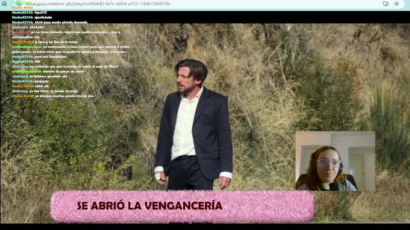410x230 pixels.
Task: Select message 'pero vos tambieeen'
Action: (50, 57)
